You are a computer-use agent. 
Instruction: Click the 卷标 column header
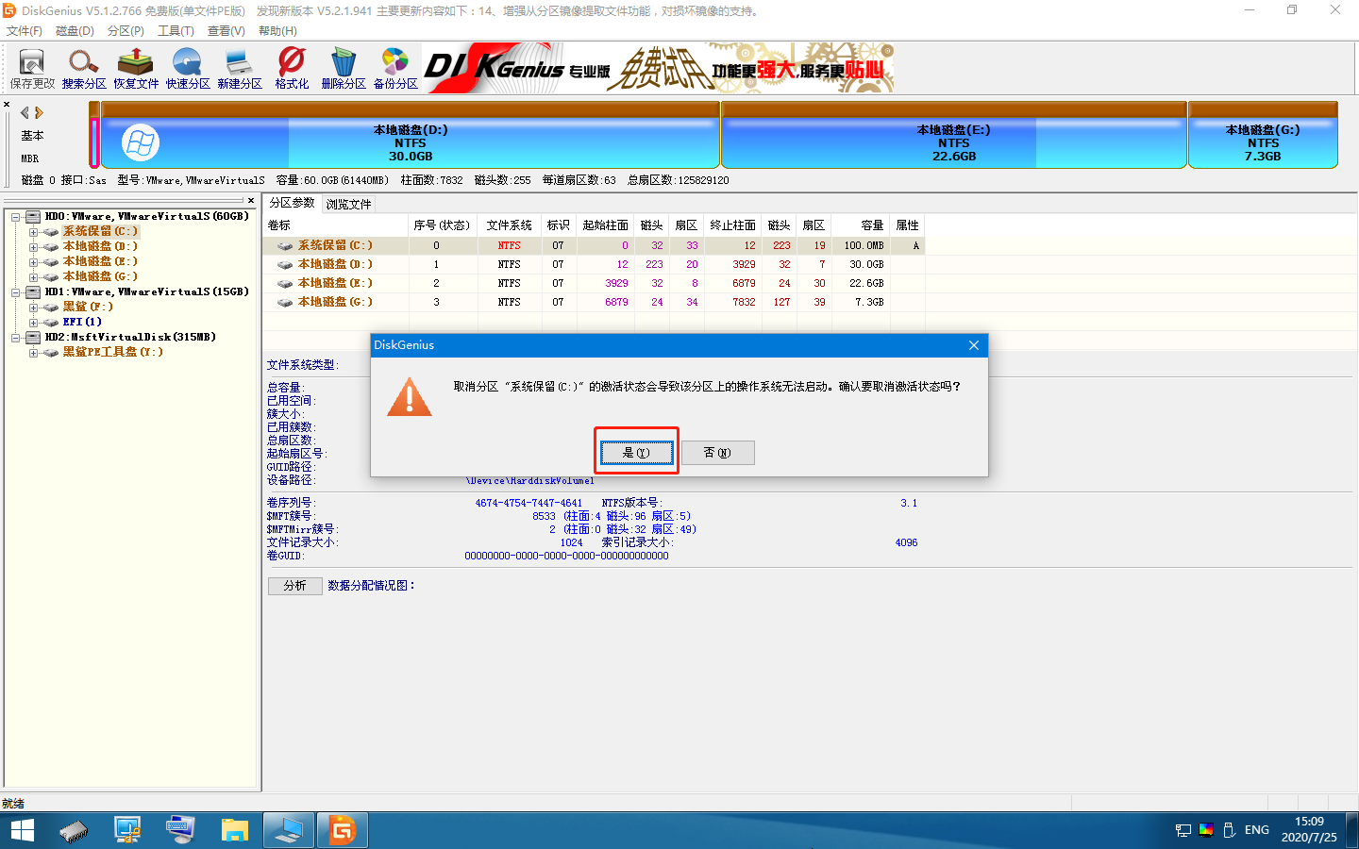click(x=336, y=225)
